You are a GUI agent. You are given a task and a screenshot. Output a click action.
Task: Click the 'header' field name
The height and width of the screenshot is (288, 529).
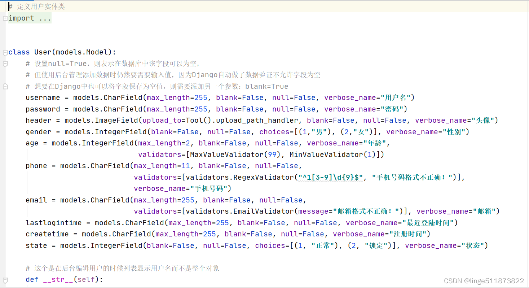point(39,121)
